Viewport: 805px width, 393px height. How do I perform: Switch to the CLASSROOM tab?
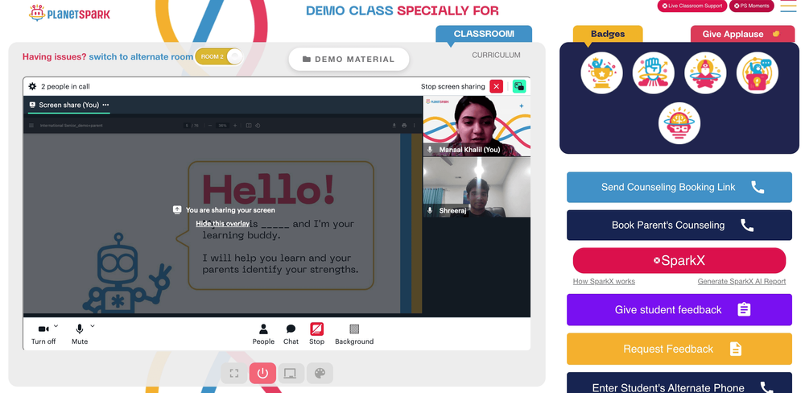tap(484, 34)
